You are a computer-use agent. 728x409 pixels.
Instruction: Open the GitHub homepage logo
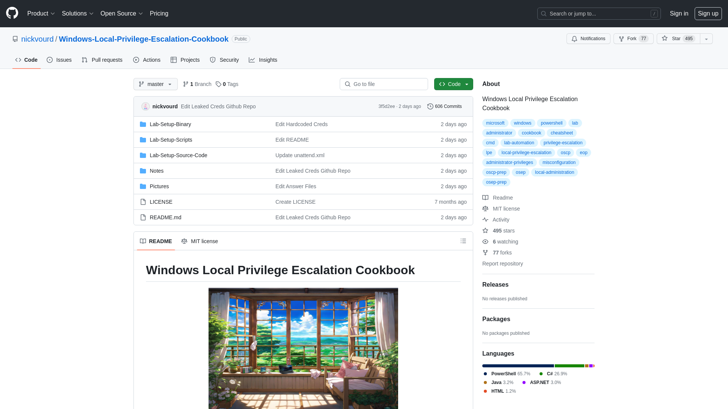pyautogui.click(x=12, y=13)
